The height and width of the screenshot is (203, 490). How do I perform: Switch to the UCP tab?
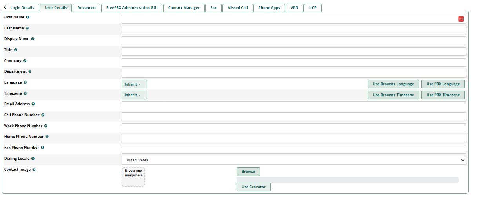point(313,8)
